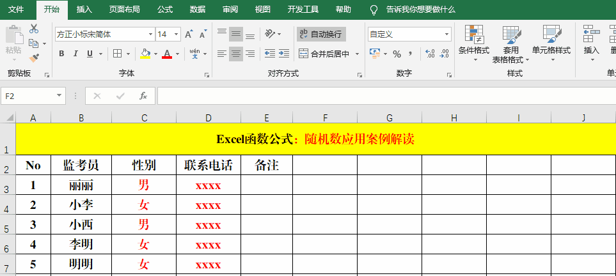Click the insert function fx button

(143, 96)
